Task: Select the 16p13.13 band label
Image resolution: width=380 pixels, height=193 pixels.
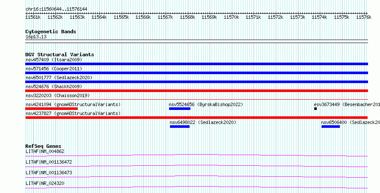Action: (x=36, y=37)
